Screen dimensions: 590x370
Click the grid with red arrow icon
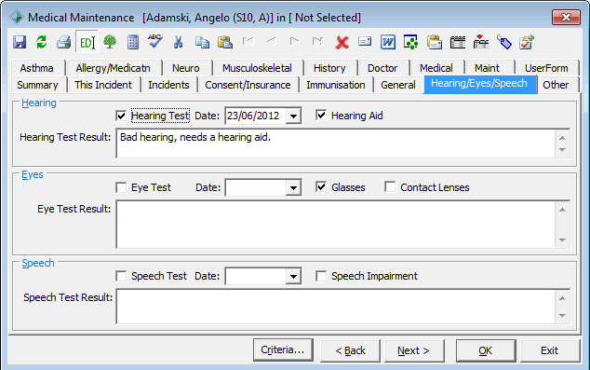click(480, 41)
